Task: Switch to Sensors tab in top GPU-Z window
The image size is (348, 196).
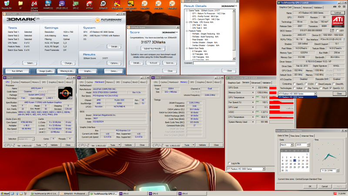Action: (297, 7)
